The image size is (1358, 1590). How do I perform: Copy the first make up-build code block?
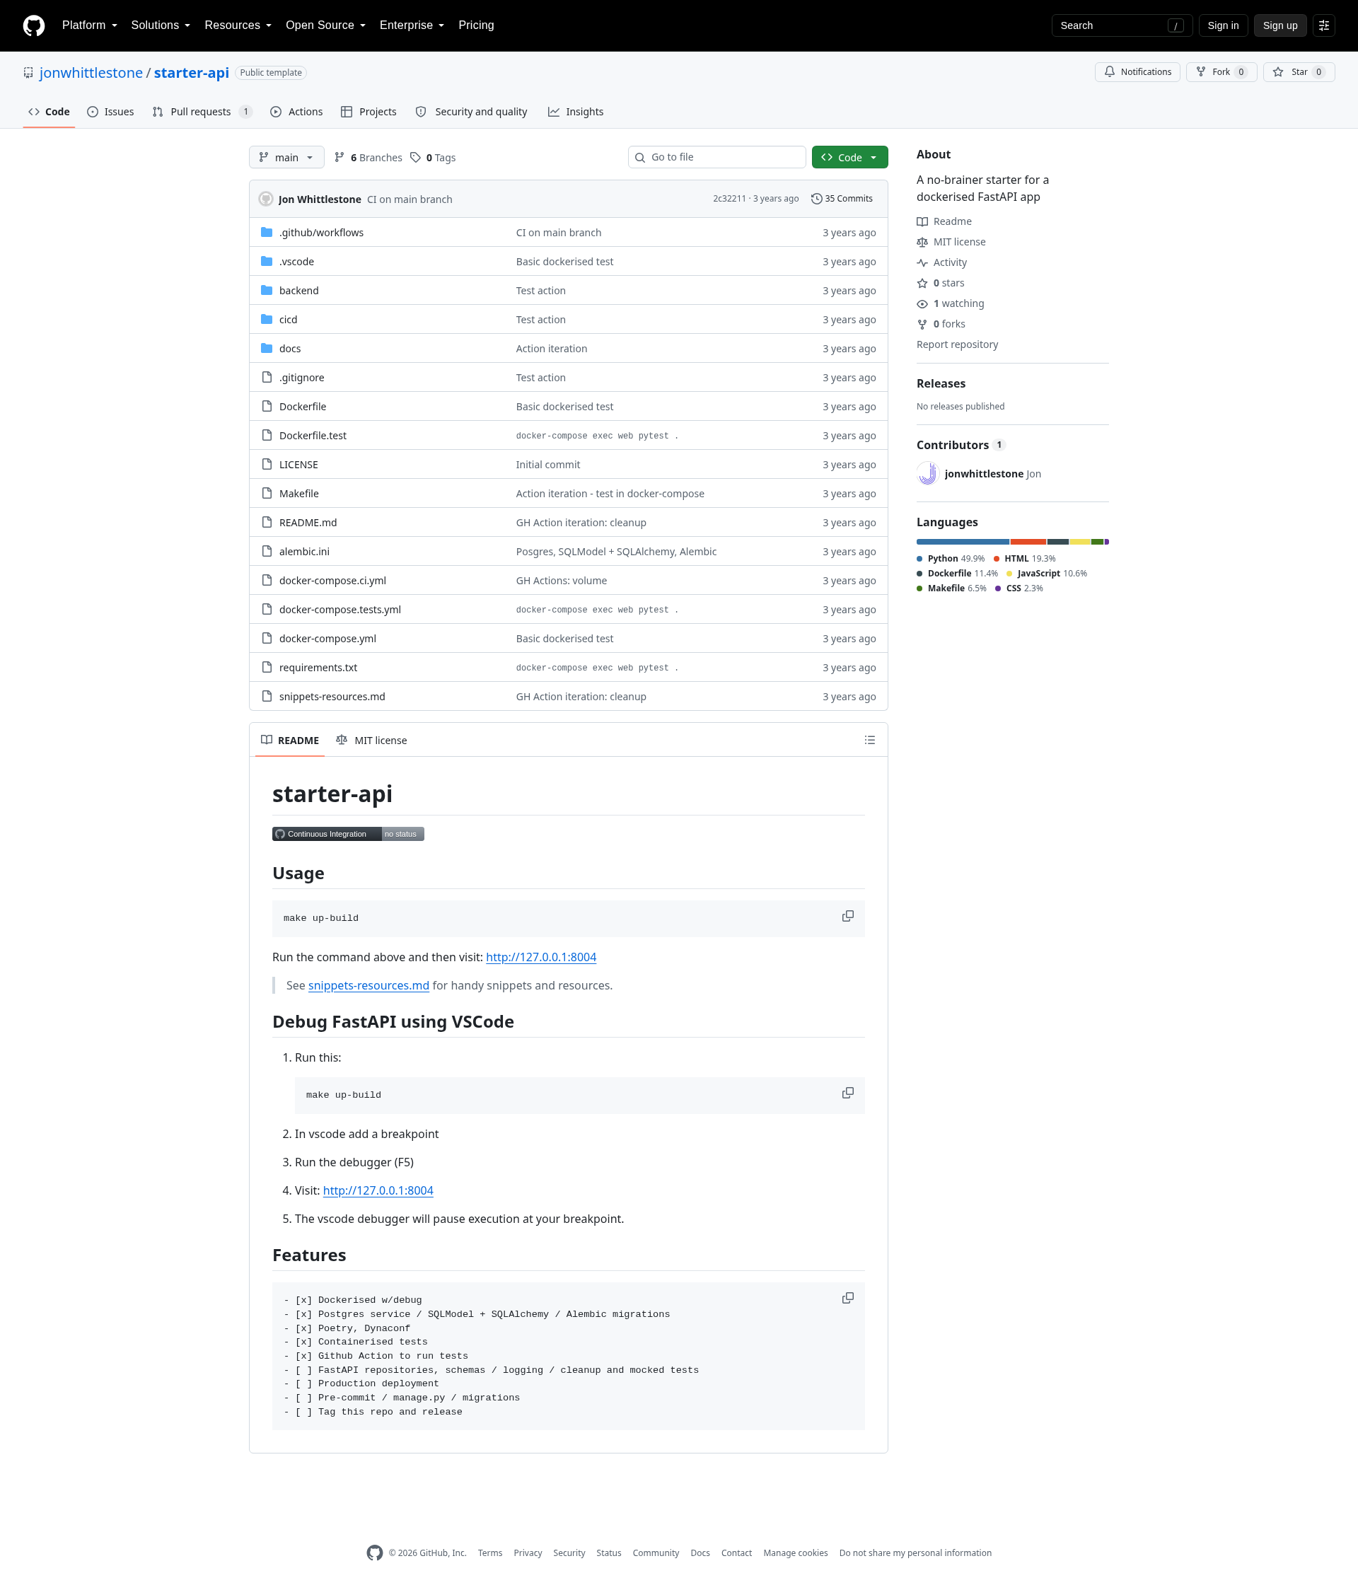(x=848, y=916)
